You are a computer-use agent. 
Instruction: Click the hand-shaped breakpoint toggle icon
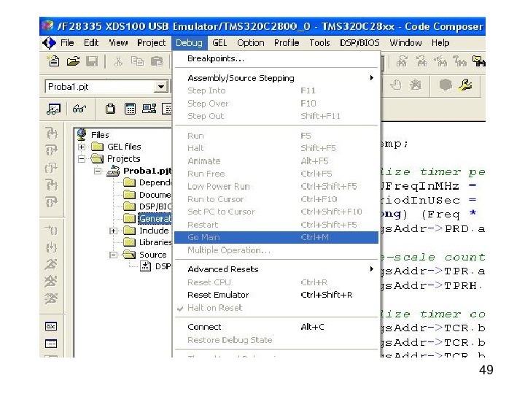tap(396, 85)
